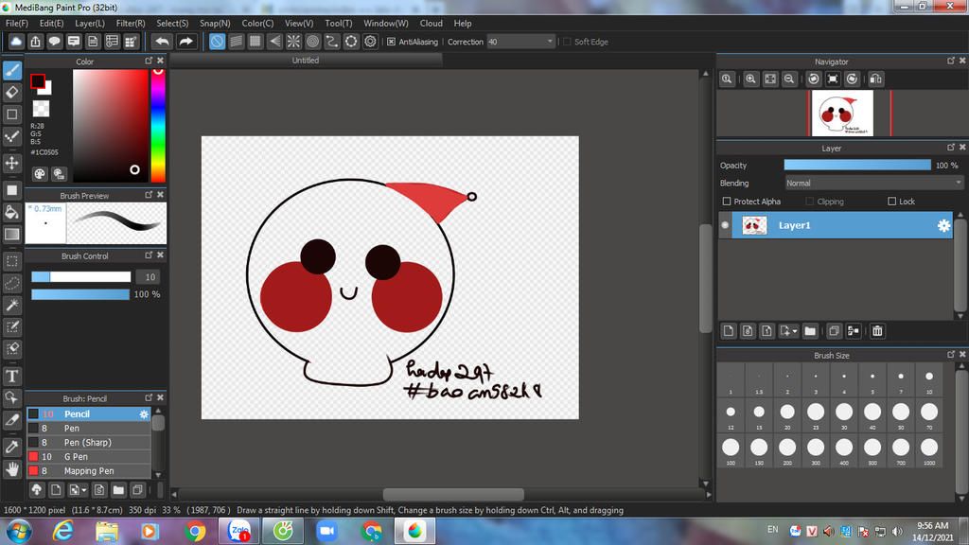Select the Hand tool
The height and width of the screenshot is (545, 969).
[x=12, y=469]
